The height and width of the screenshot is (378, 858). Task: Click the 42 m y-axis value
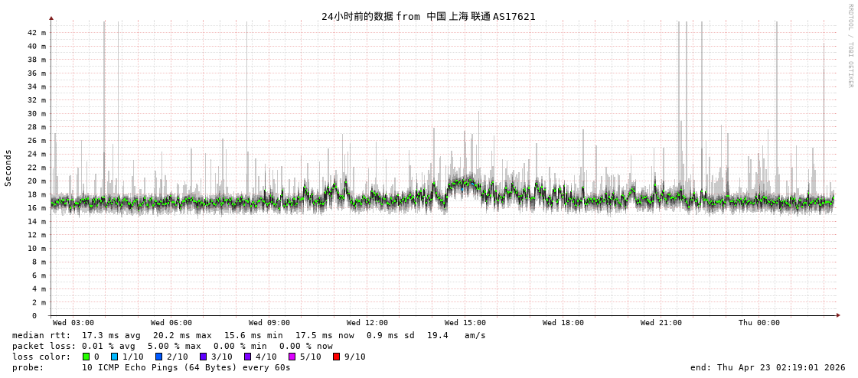coord(37,33)
